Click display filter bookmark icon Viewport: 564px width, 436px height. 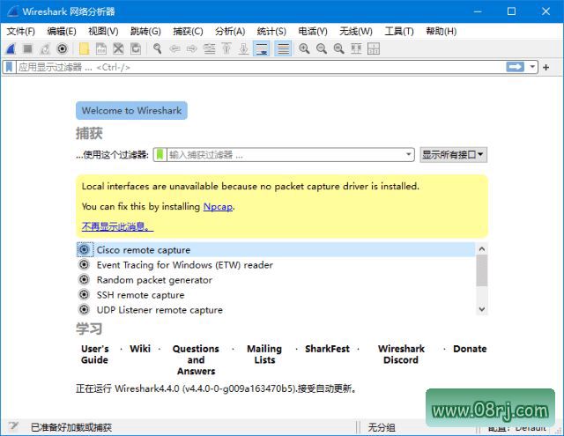pos(10,67)
